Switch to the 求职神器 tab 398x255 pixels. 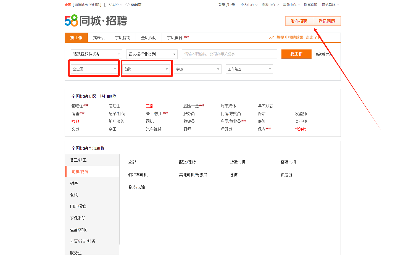pos(175,38)
